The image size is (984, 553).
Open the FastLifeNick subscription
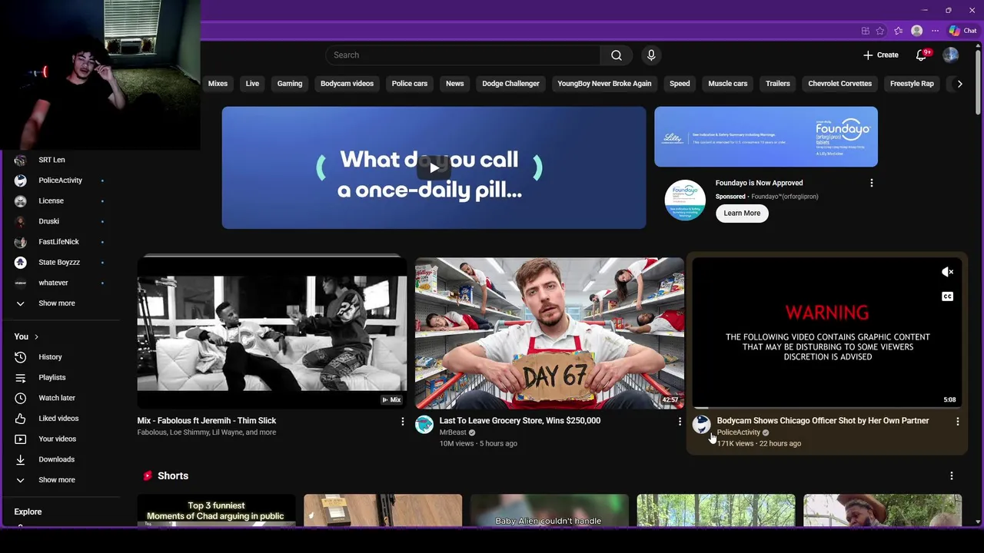click(x=60, y=242)
